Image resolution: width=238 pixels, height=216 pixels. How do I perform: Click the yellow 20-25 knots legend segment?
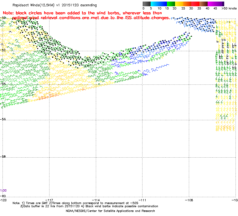[179, 4]
